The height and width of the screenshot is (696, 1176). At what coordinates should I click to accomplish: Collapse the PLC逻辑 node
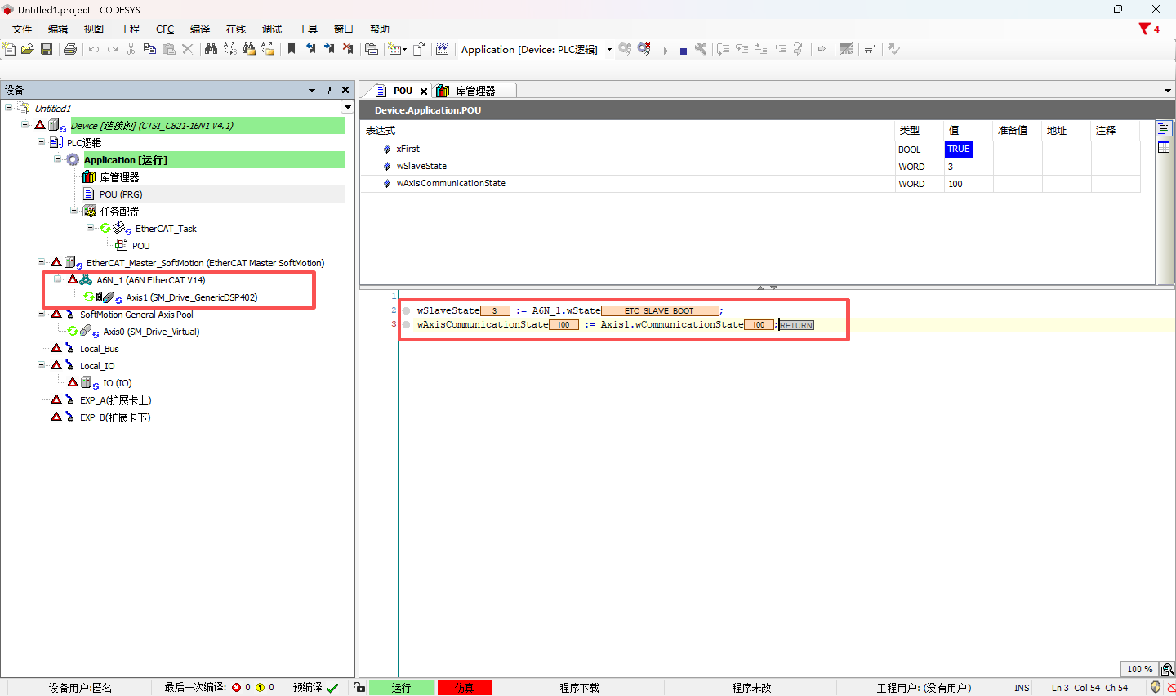pyautogui.click(x=41, y=141)
